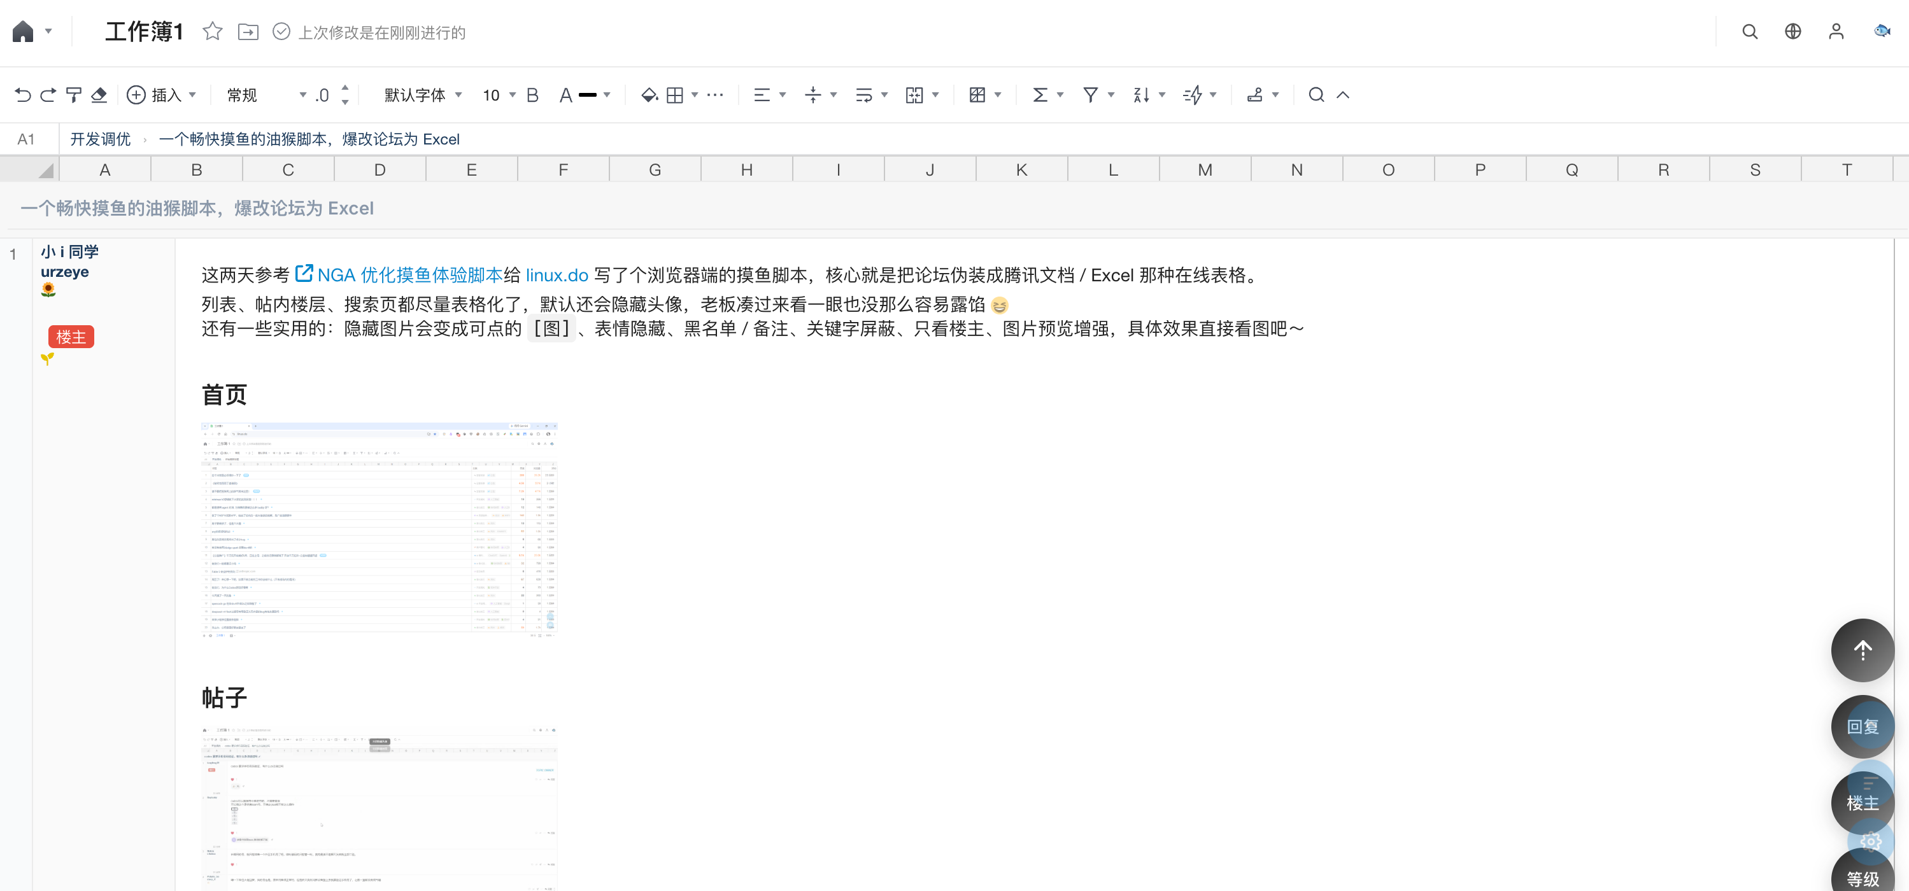This screenshot has width=1909, height=891.
Task: Open the 帖子 screenshot thumbnail
Action: (x=380, y=808)
